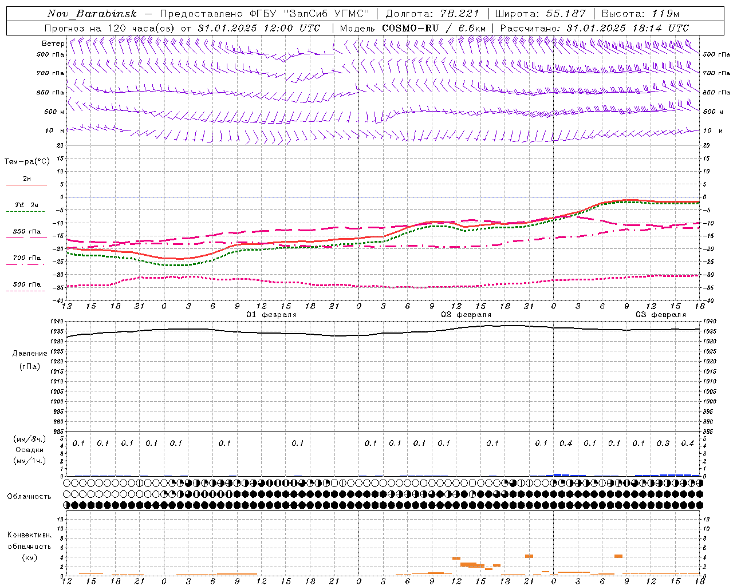Select the "(мм/3ч.)" unit label
Image resolution: width=733 pixels, height=586 pixels.
click(x=29, y=439)
